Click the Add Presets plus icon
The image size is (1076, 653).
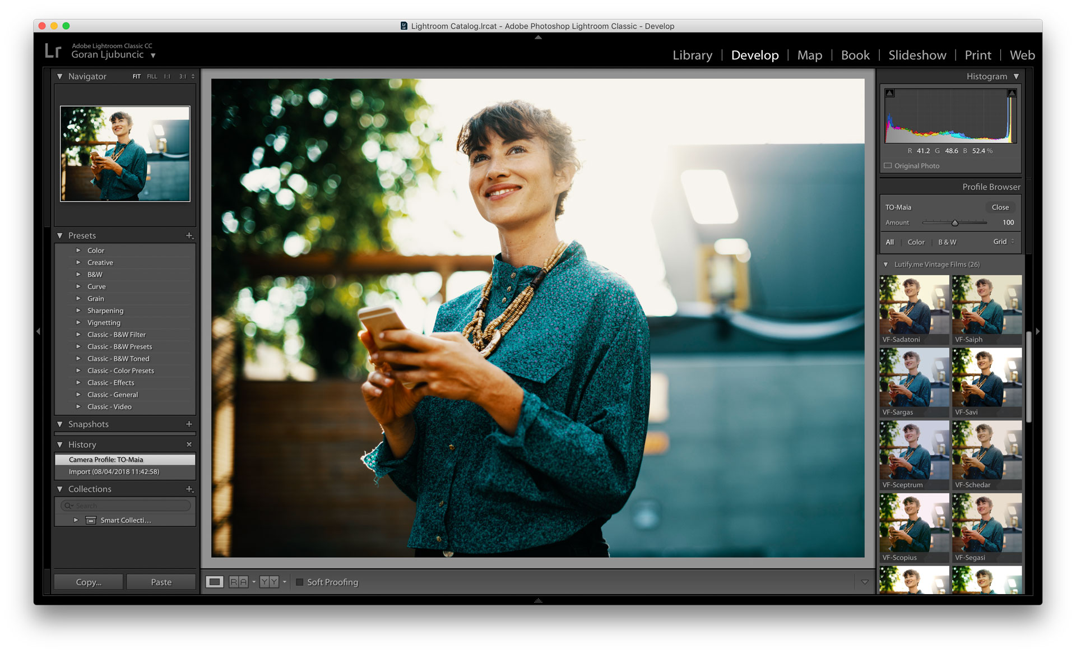click(x=191, y=235)
